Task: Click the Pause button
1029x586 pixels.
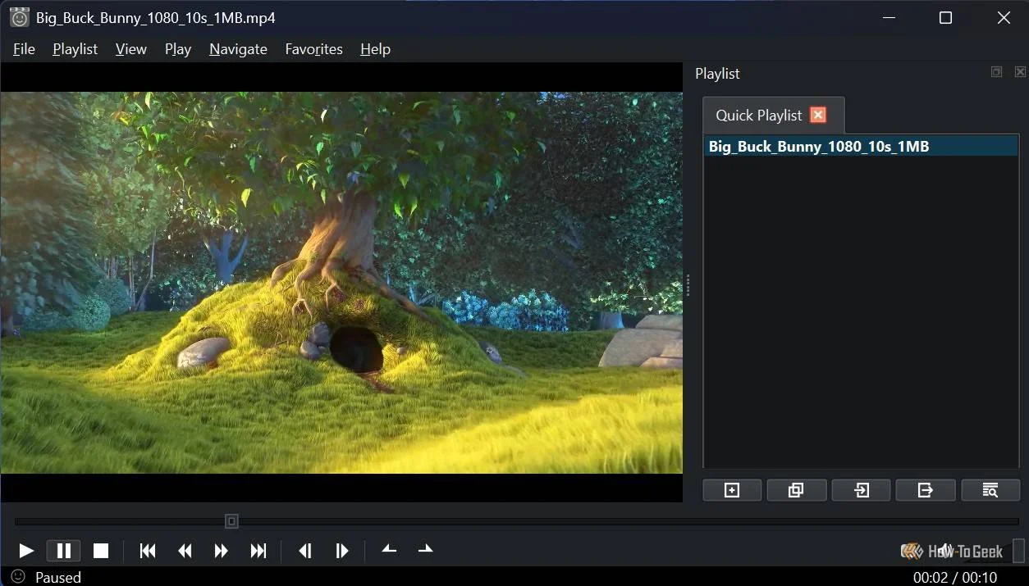Action: tap(63, 551)
